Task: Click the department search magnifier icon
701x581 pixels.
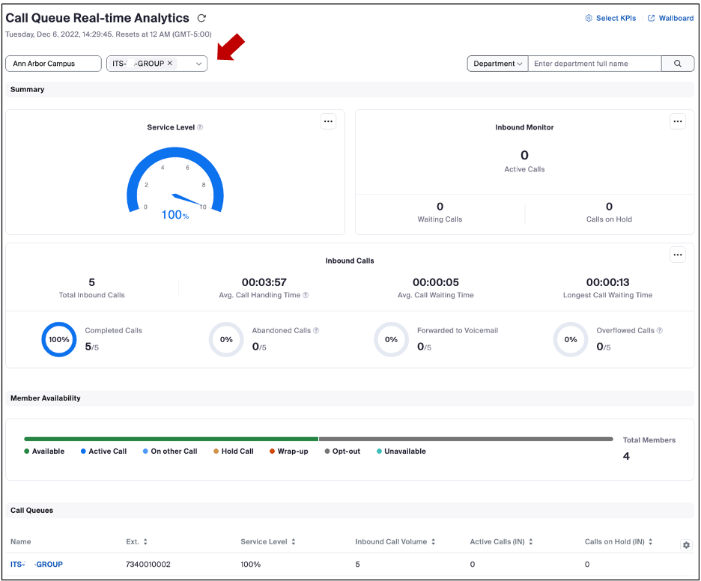Action: click(x=678, y=64)
